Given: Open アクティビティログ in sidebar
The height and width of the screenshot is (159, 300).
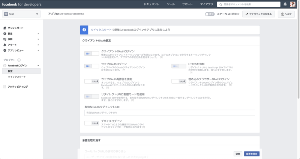Looking at the screenshot, I should coord(18,87).
